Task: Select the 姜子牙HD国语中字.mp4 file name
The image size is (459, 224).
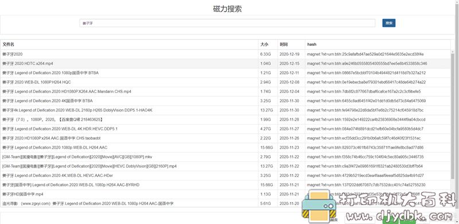Action: click(23, 194)
